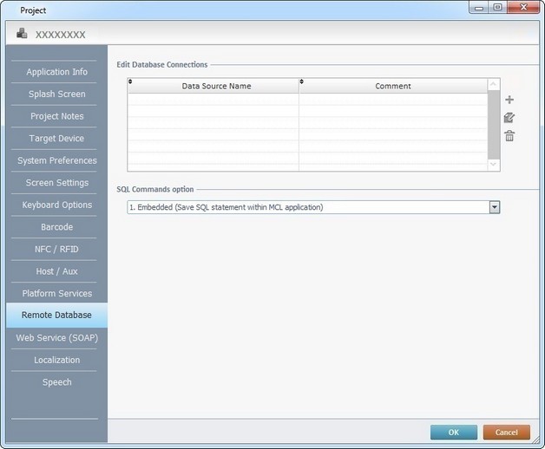
Task: Add a new database connection with the plus icon
Action: pos(509,100)
